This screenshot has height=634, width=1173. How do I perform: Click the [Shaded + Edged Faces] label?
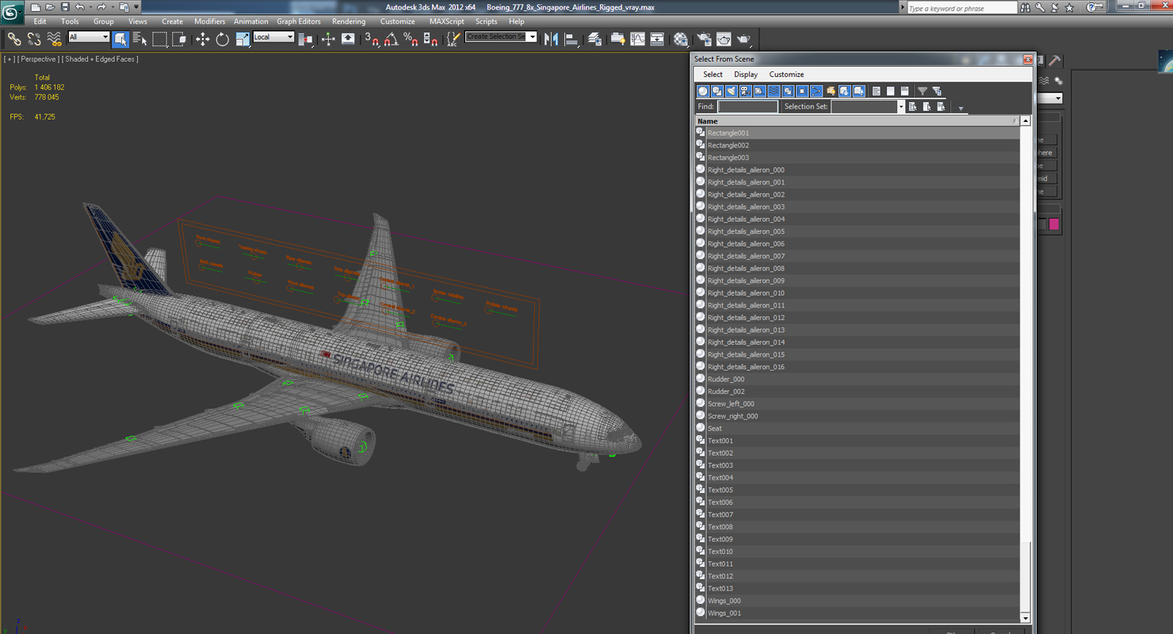click(101, 59)
